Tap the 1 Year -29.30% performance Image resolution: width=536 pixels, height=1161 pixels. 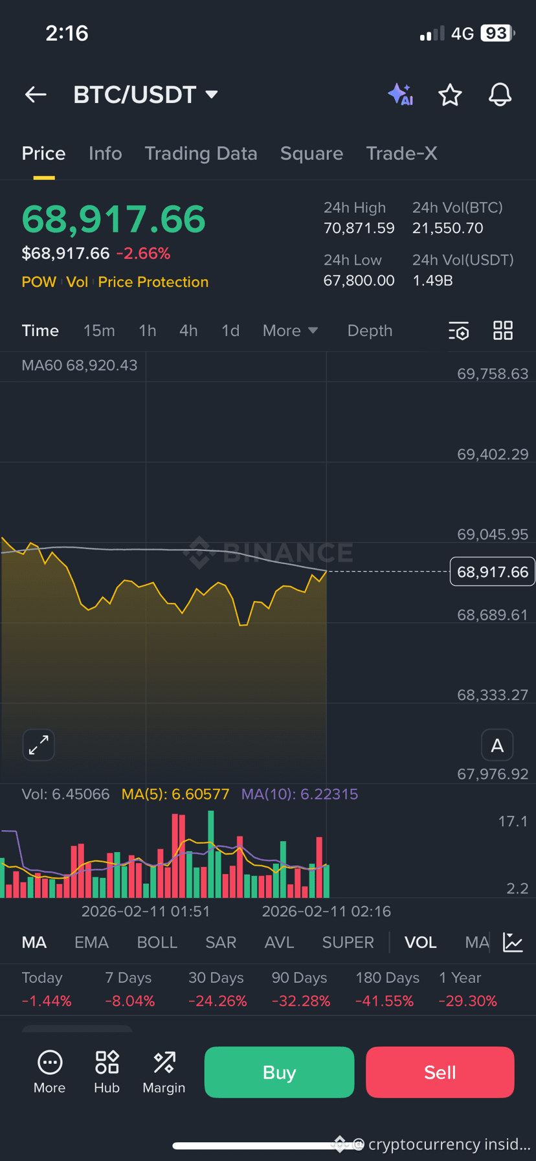click(x=468, y=989)
